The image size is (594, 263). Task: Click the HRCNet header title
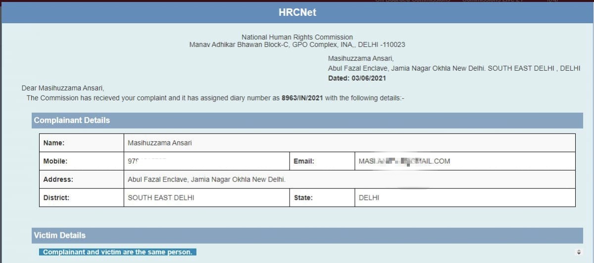[297, 12]
